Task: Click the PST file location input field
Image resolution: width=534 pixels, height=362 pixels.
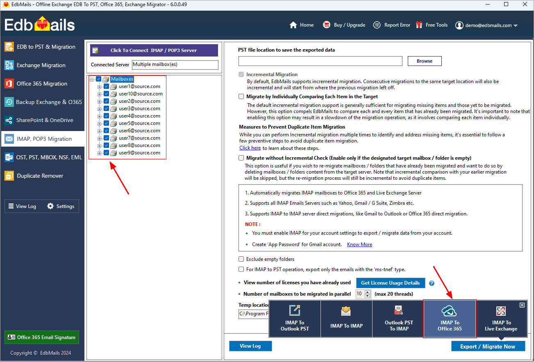Action: 320,61
